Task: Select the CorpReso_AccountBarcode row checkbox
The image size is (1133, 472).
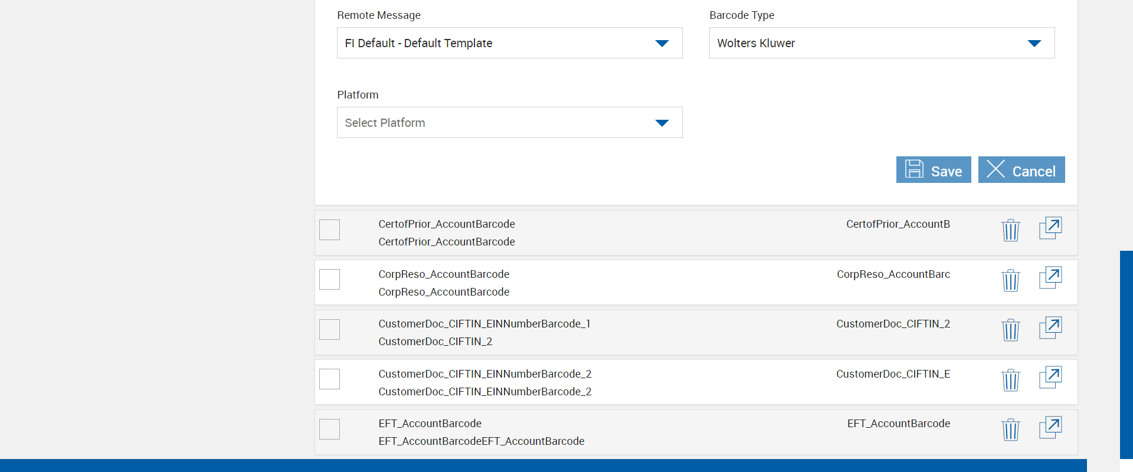Action: (x=329, y=279)
